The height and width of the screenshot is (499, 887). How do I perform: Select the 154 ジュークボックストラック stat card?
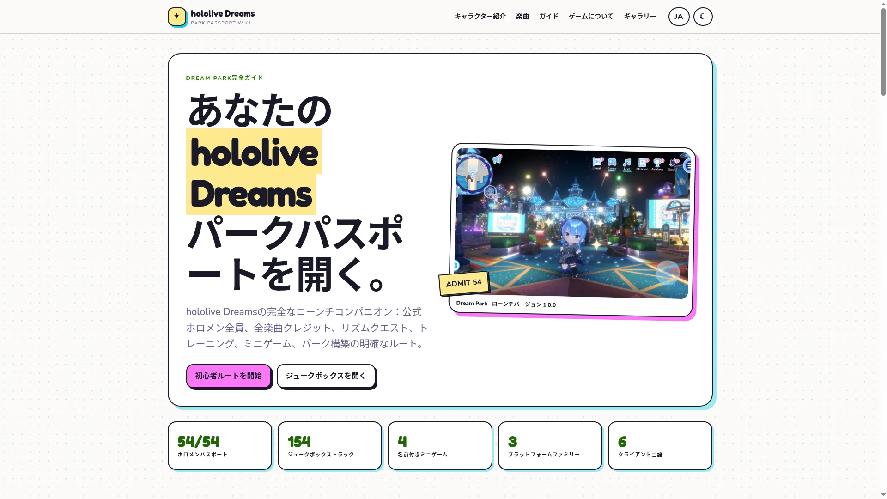[x=330, y=445]
